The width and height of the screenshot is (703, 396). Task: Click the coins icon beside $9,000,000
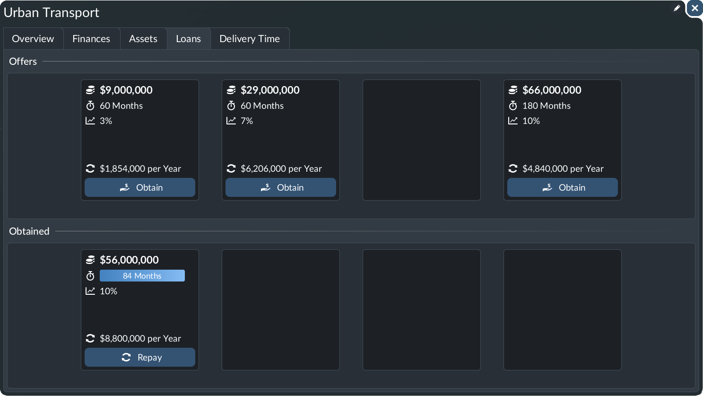(90, 90)
